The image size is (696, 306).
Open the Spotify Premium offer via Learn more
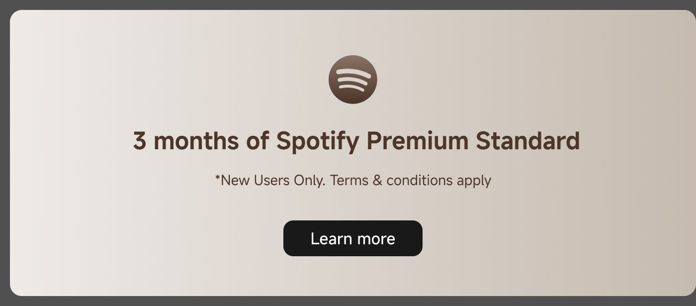352,238
